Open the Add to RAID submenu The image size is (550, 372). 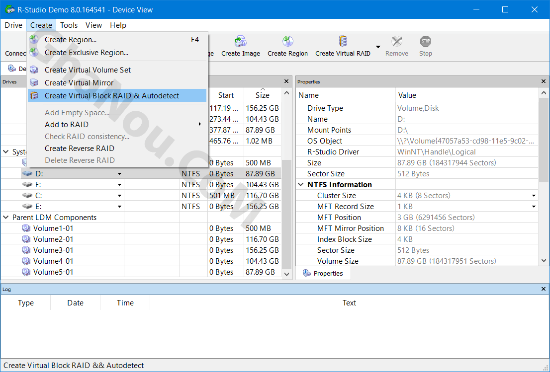tap(117, 124)
